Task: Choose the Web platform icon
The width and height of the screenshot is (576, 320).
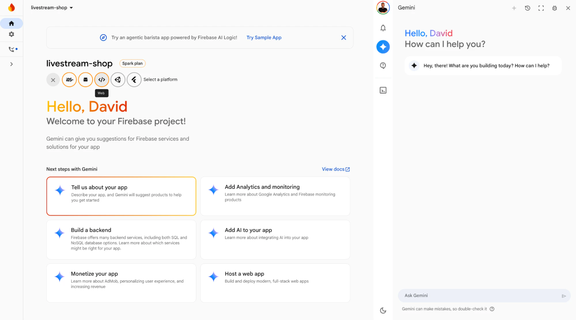Action: [x=102, y=80]
